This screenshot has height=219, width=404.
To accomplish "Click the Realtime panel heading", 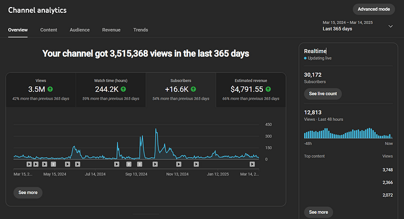I will pos(315,51).
